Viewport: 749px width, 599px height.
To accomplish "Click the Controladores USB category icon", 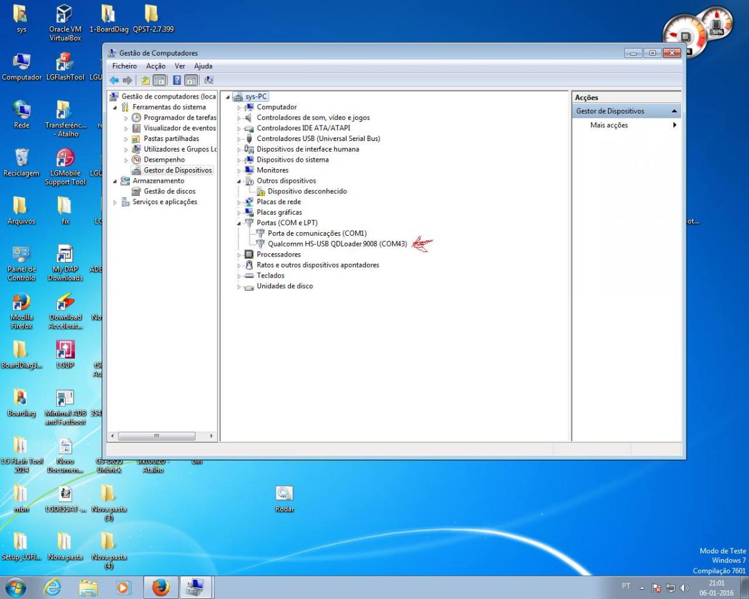I will [x=249, y=139].
